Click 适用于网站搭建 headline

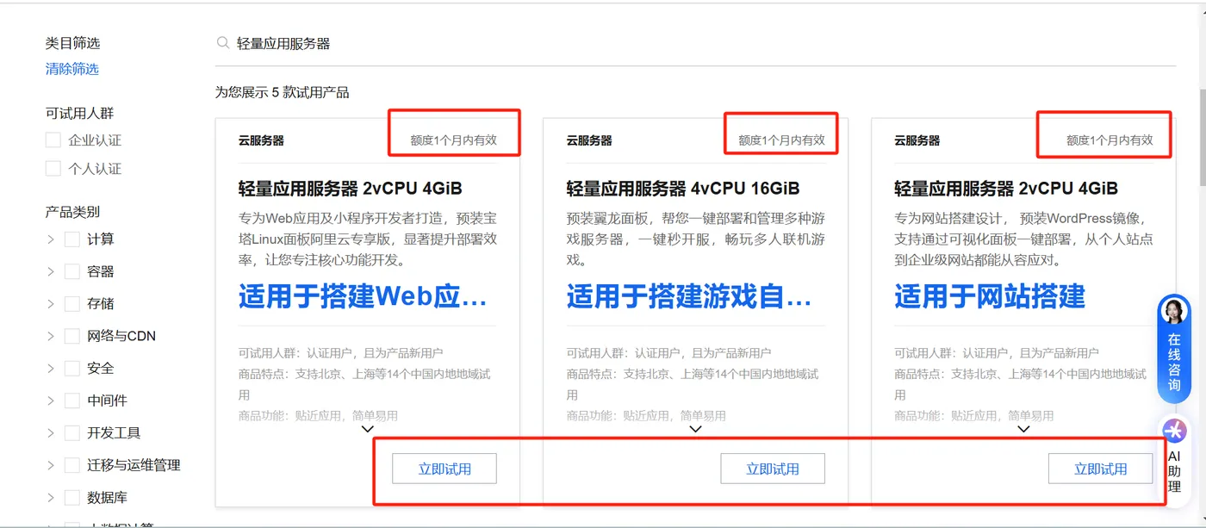(990, 296)
